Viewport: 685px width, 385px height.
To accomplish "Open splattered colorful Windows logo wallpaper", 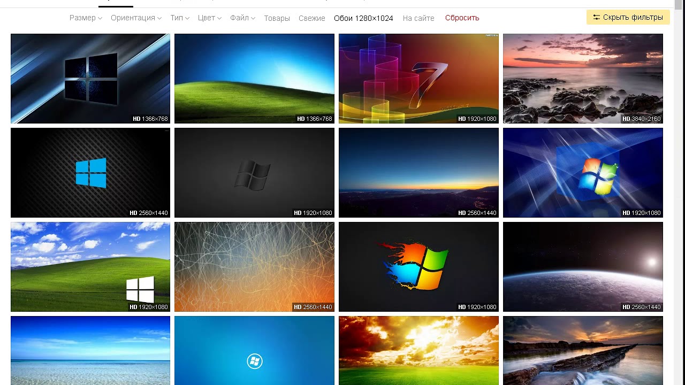I will (x=418, y=267).
